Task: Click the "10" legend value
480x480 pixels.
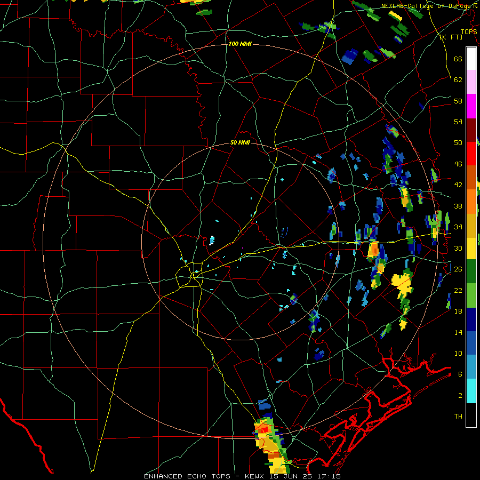Action: (458, 354)
